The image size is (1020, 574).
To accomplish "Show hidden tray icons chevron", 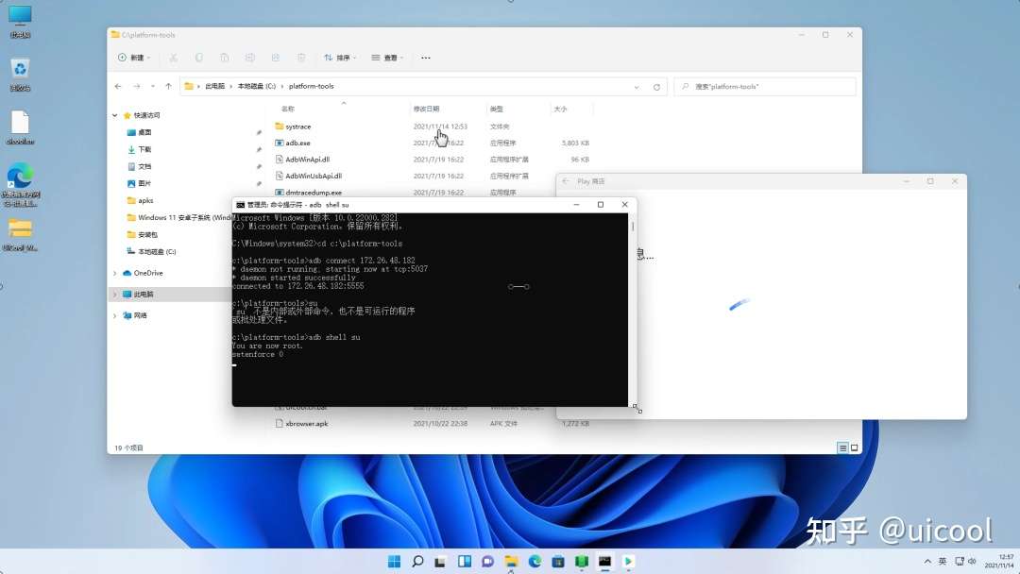I will pyautogui.click(x=927, y=561).
